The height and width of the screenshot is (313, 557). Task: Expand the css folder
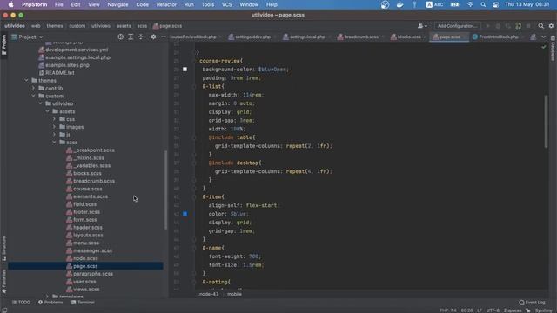point(54,119)
